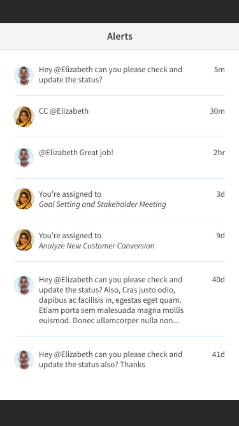Tap the avatar on the 5m alert
239x426 pixels.
coord(24,75)
